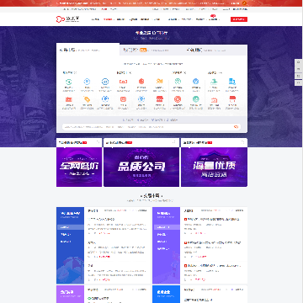Screen dimensions: 303x303
Task: Open the 海量优质 网店资源 banner
Action: click(x=214, y=167)
